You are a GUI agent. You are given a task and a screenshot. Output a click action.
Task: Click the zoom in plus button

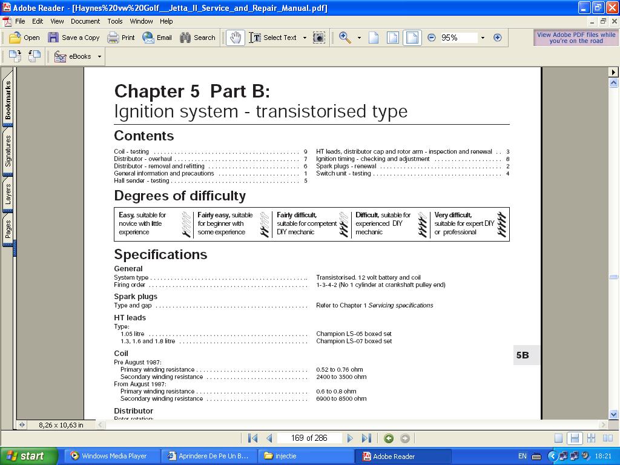498,38
